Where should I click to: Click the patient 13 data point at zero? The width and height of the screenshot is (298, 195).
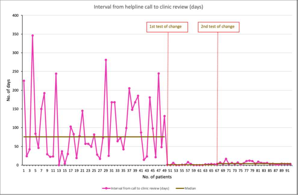tap(59, 165)
